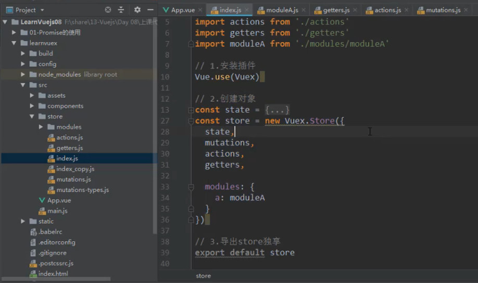
Task: Expand the components folder arrow
Action: [32, 106]
